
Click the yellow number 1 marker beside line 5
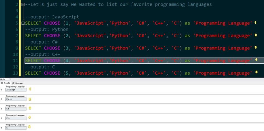pyautogui.click(x=255, y=22)
